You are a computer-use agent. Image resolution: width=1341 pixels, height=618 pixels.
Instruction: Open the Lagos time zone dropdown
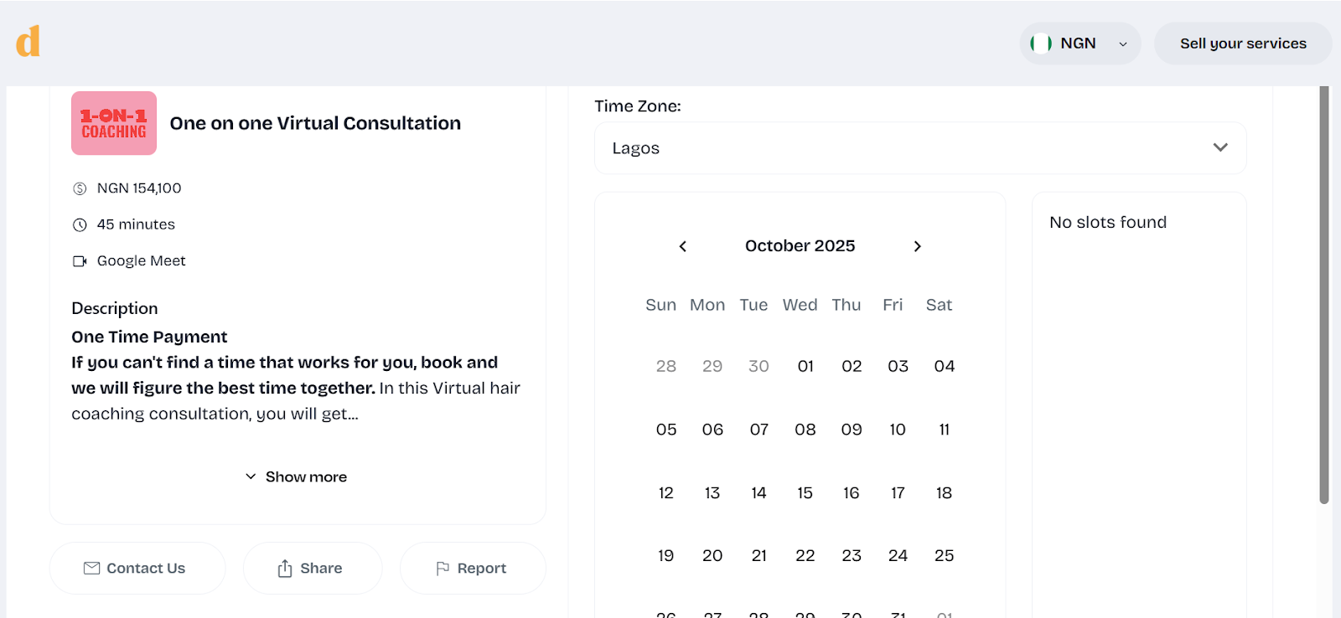[x=919, y=147]
